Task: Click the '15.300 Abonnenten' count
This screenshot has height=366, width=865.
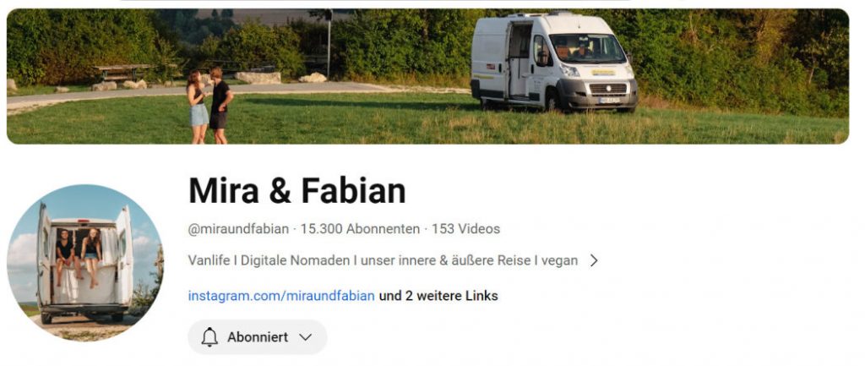Action: (x=360, y=228)
